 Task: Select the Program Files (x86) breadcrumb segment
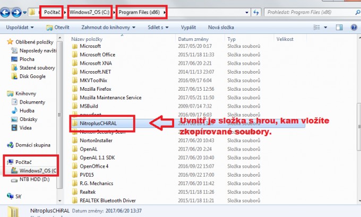139,12
